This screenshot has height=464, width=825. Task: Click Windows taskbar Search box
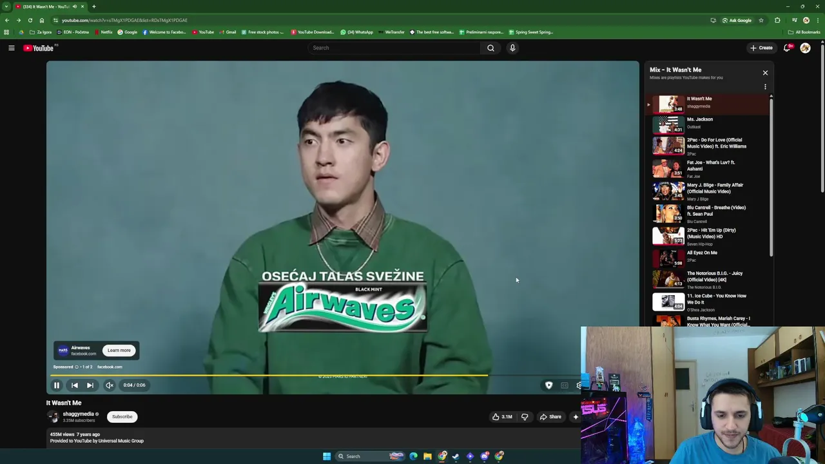coord(370,456)
